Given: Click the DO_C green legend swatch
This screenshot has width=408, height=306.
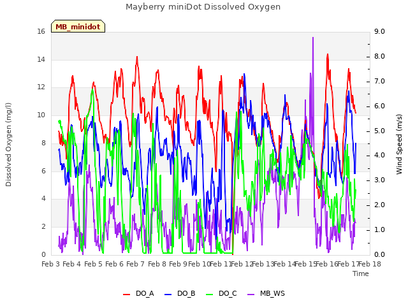Looking at the screenshot, I should pos(210,295).
